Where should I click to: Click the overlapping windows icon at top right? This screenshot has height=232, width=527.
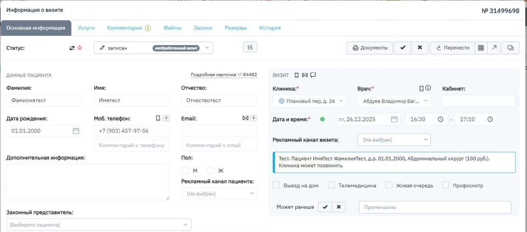pos(510,48)
